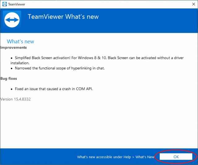Click the 'What's new accessible under Help' note
Viewport: 198px width, 165px height.
[x=116, y=157]
